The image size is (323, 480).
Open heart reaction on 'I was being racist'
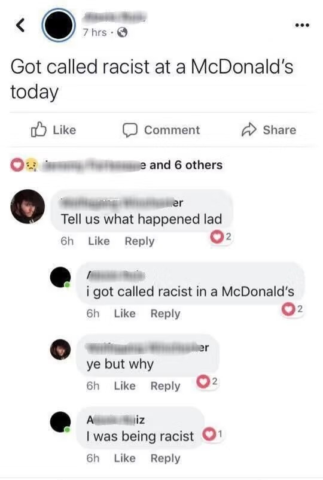212,435
